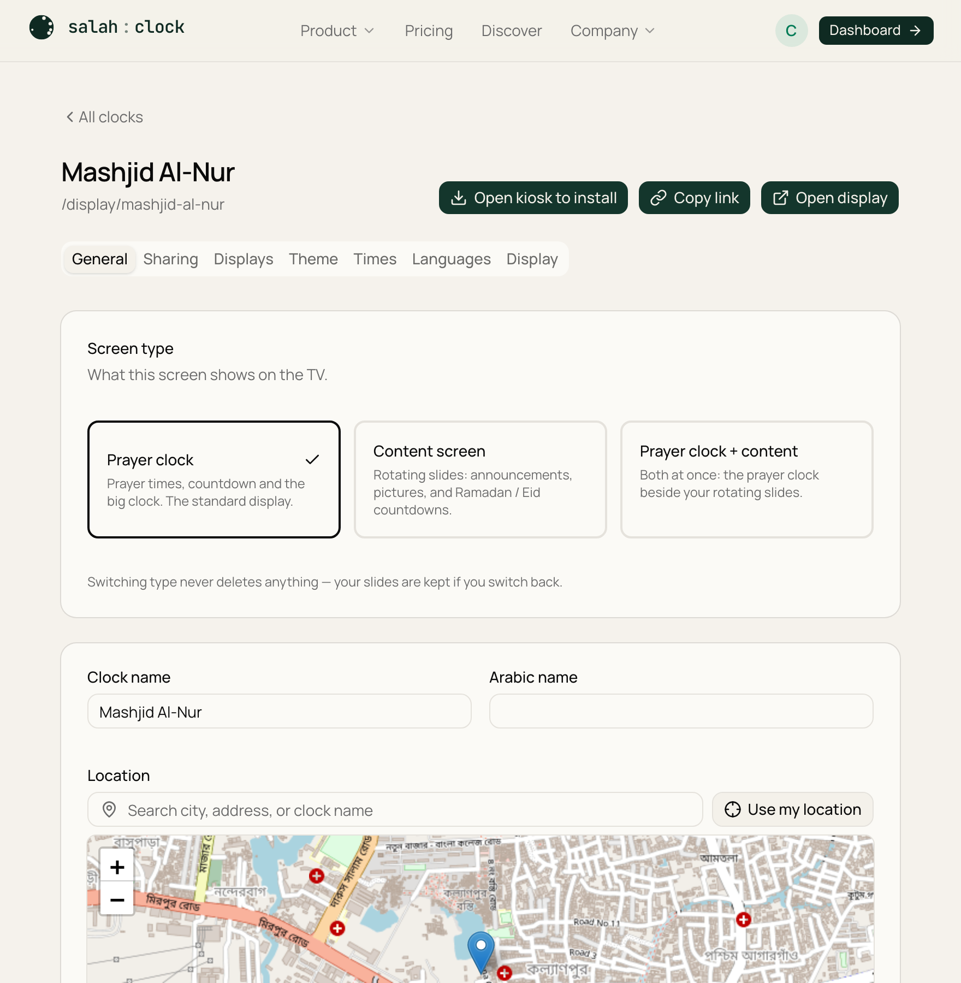This screenshot has width=961, height=983.
Task: Select the Prayer clock screen type
Action: 214,479
